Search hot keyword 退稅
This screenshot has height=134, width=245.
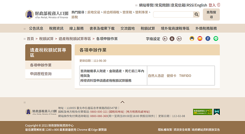coord(75,17)
